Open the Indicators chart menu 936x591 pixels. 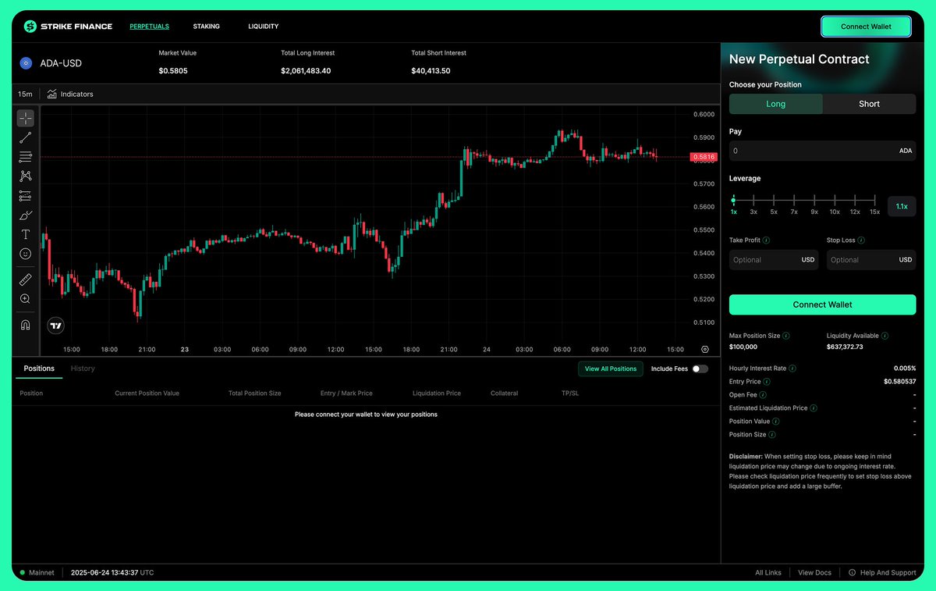point(69,94)
